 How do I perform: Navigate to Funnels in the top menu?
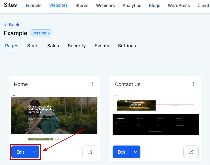[34, 6]
